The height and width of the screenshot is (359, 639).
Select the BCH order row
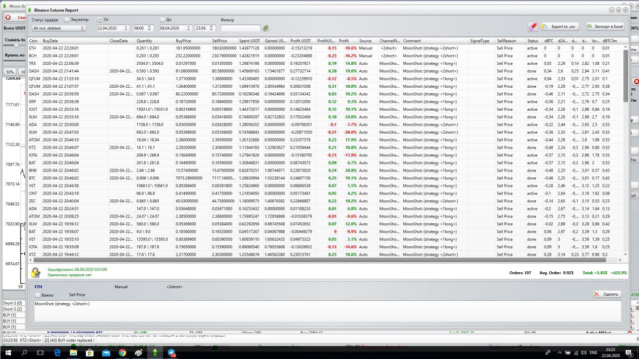tap(325, 56)
